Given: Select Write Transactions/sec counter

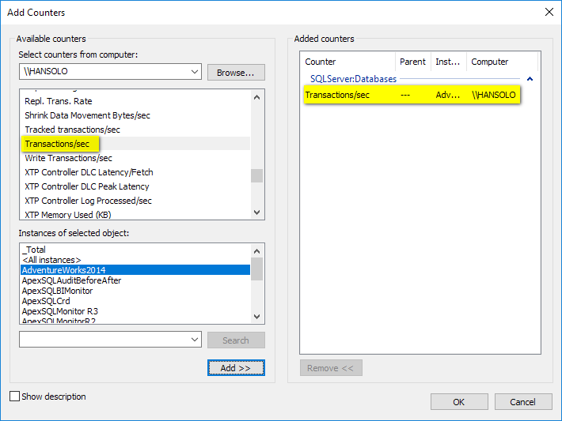Looking at the screenshot, I should coord(68,158).
